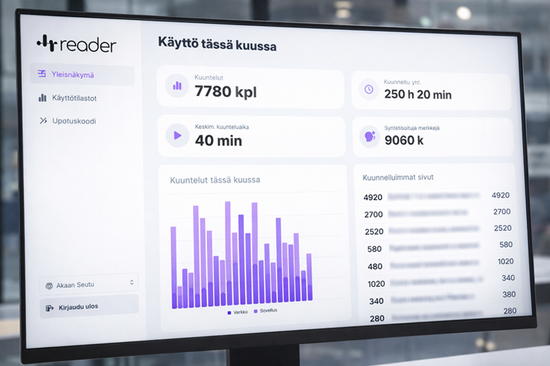Expand selector using the up-down chevron arrows
This screenshot has height=366, width=550.
(x=131, y=282)
